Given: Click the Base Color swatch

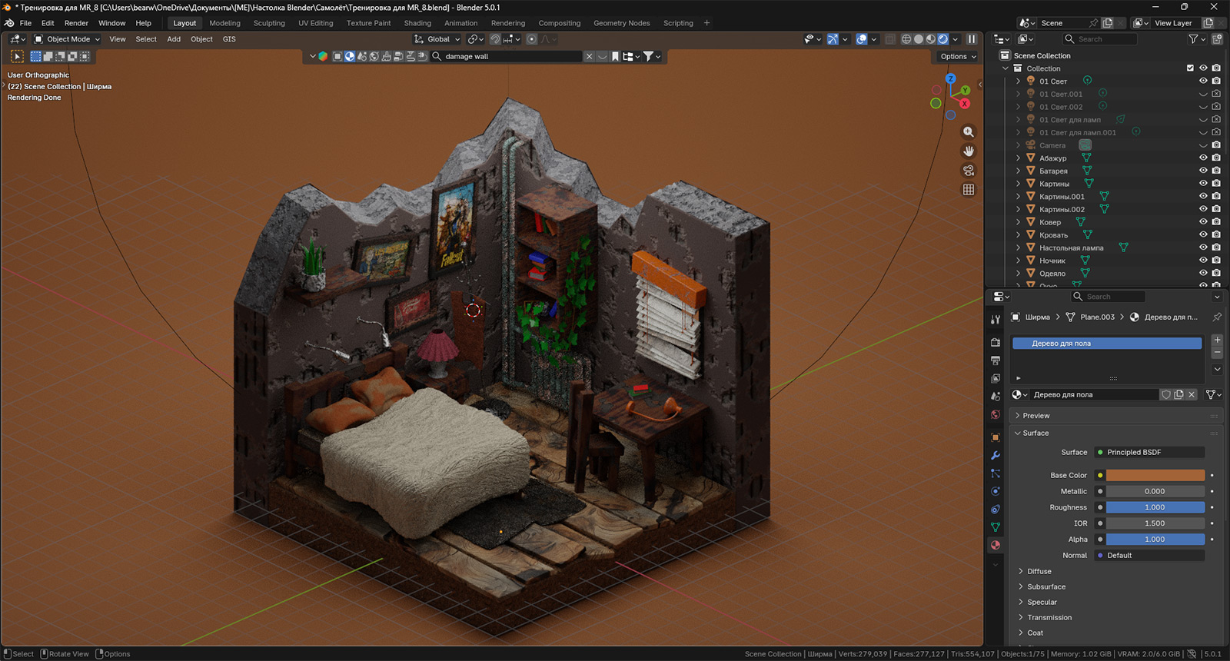Looking at the screenshot, I should click(x=1155, y=475).
